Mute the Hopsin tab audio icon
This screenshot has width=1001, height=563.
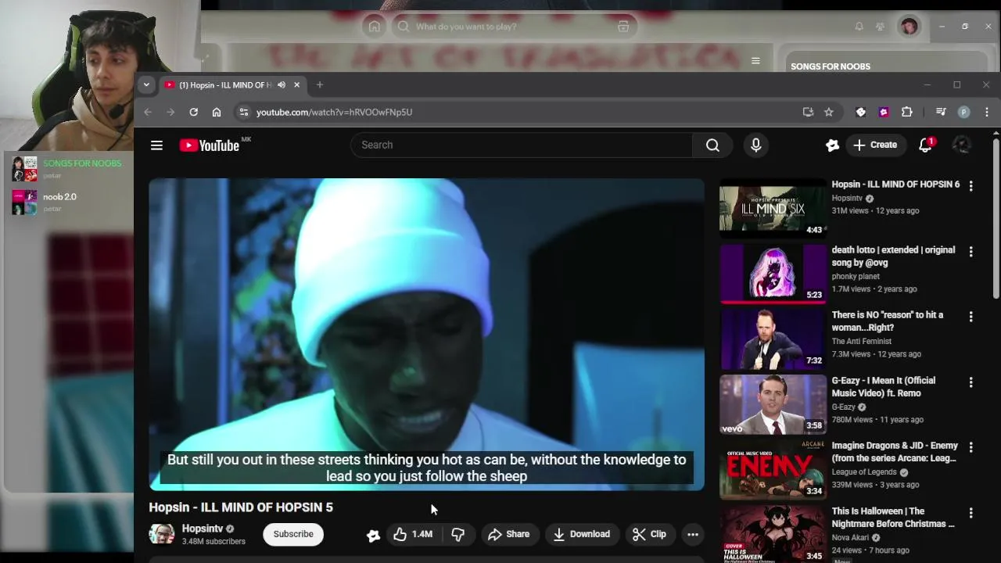coord(282,84)
